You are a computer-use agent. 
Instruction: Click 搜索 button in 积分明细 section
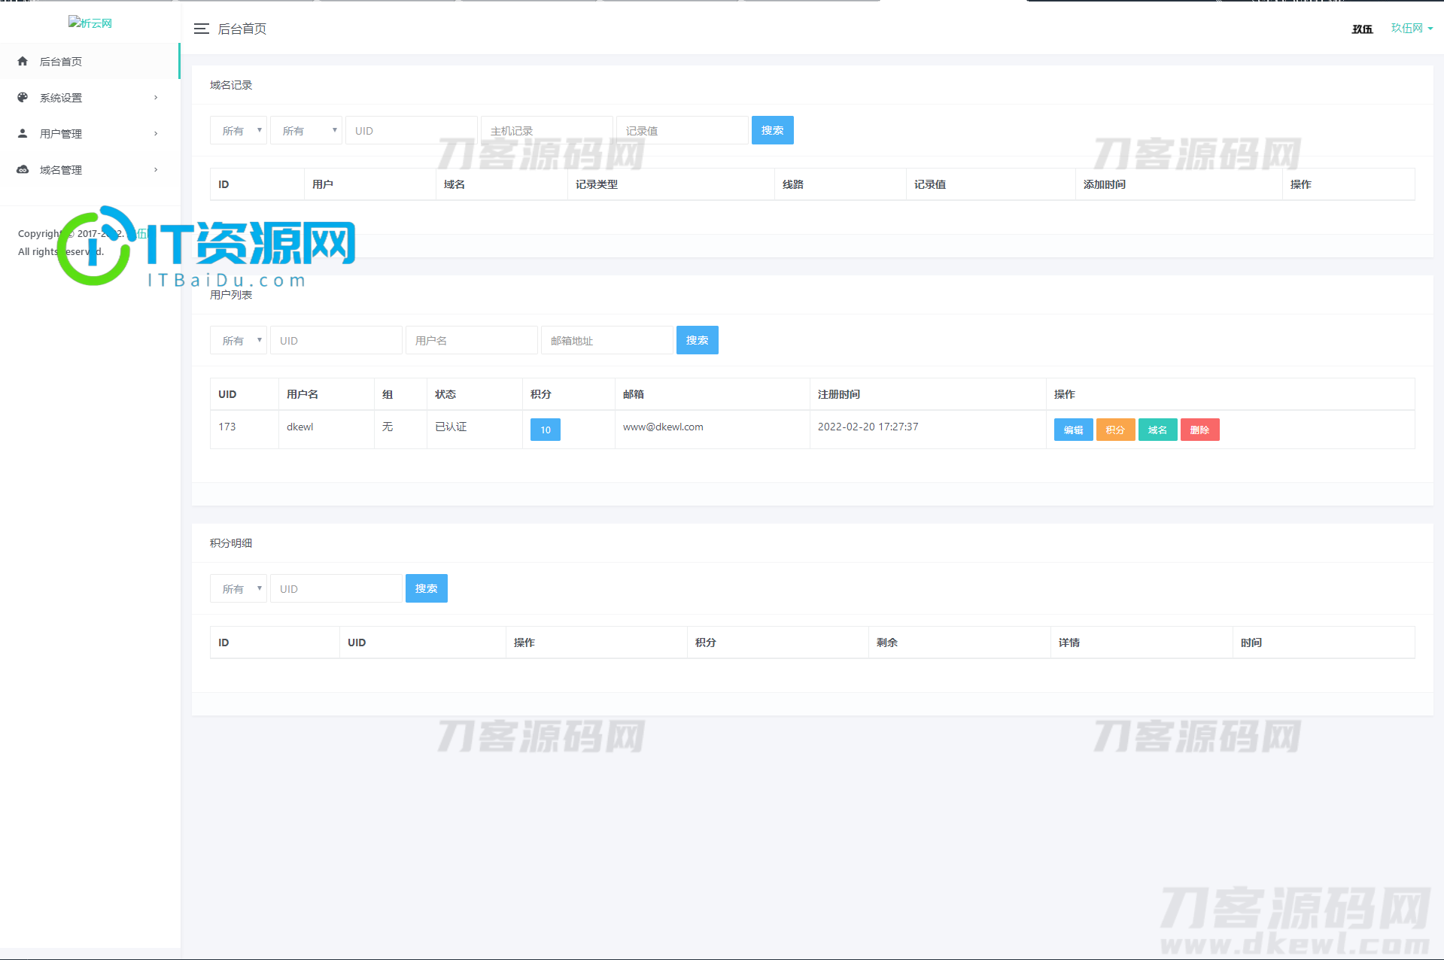427,588
